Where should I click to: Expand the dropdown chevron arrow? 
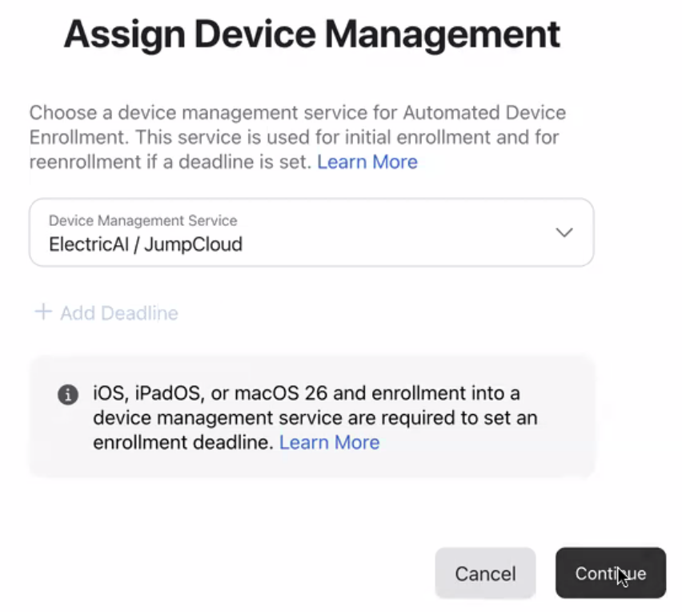pyautogui.click(x=564, y=232)
